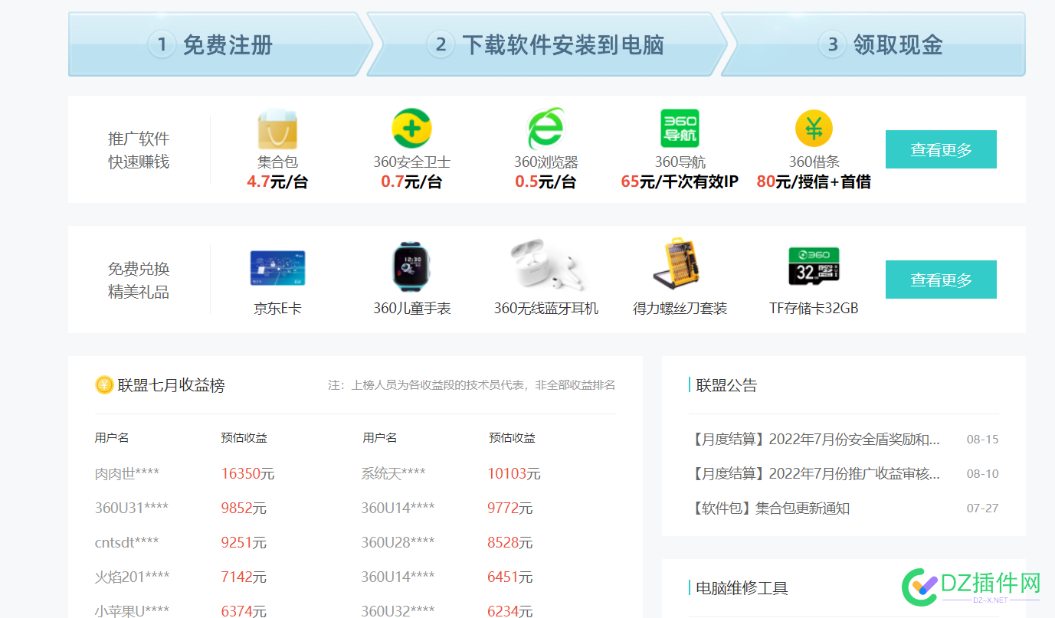Click the 京东E卡 label

click(277, 309)
